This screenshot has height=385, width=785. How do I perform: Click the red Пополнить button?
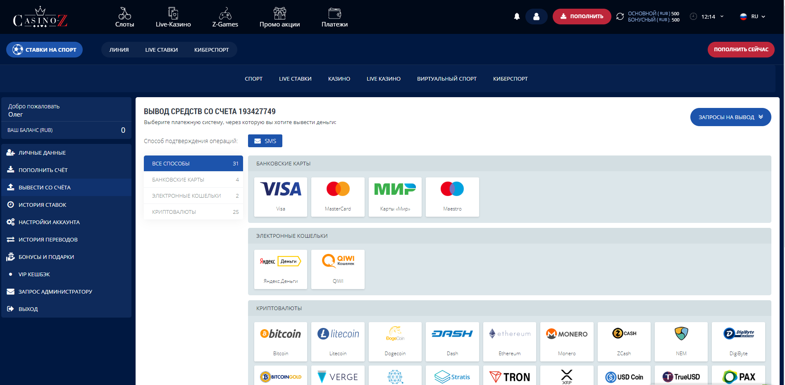coord(582,17)
